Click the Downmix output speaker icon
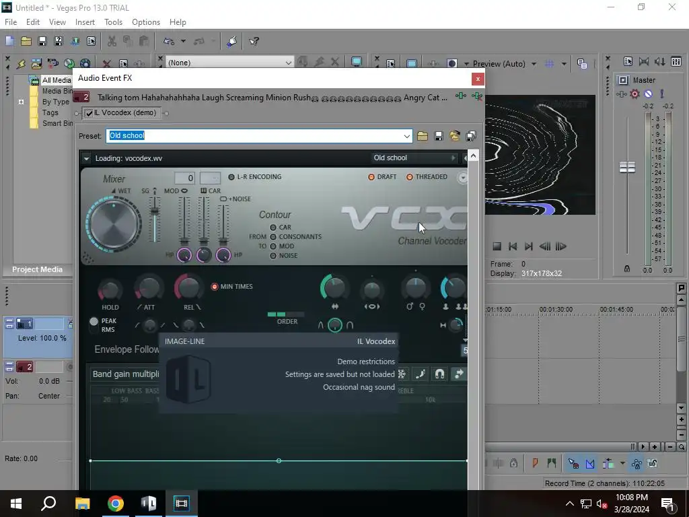This screenshot has width=689, height=517. 660,61
